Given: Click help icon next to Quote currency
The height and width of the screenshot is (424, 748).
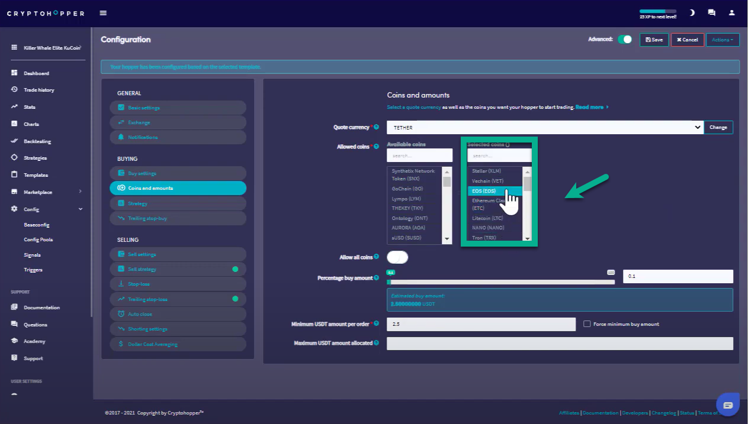Looking at the screenshot, I should (376, 127).
